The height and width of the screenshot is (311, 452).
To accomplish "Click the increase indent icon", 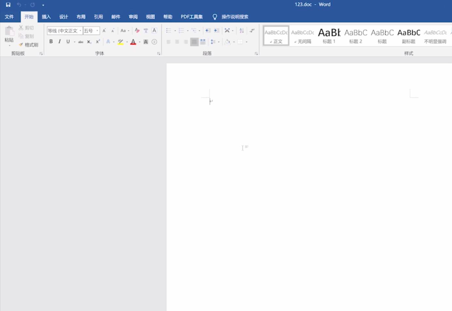I will pos(216,31).
